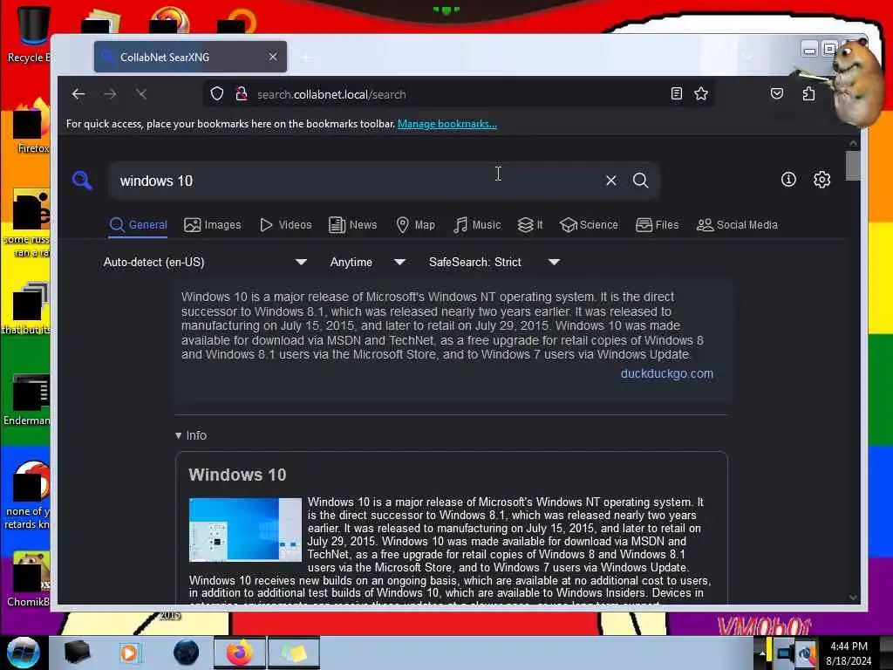The image size is (893, 670).
Task: Open the list all tabs chevron
Action: [747, 56]
